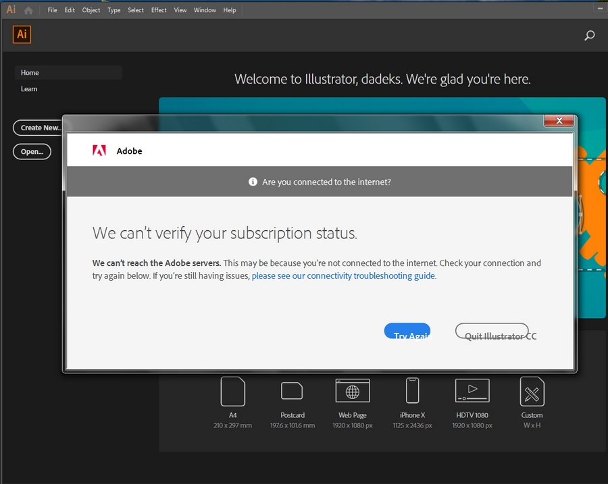Open the connectivity troubleshooting guide link
Image resolution: width=608 pixels, height=484 pixels.
click(x=344, y=275)
